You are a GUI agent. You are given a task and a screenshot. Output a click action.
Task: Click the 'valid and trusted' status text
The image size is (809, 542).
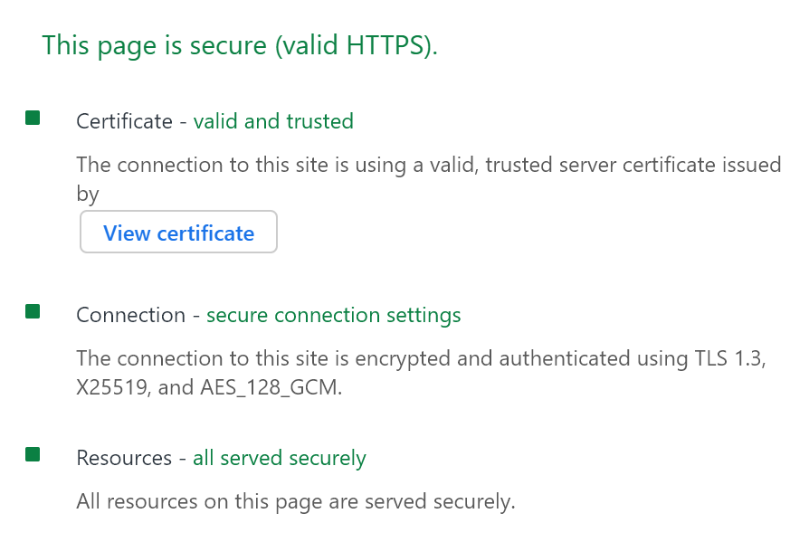(273, 121)
